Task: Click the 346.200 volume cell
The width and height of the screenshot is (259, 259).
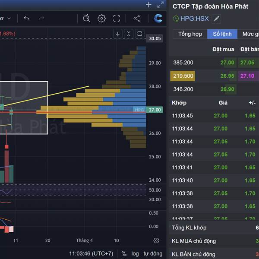Action: coord(183,89)
